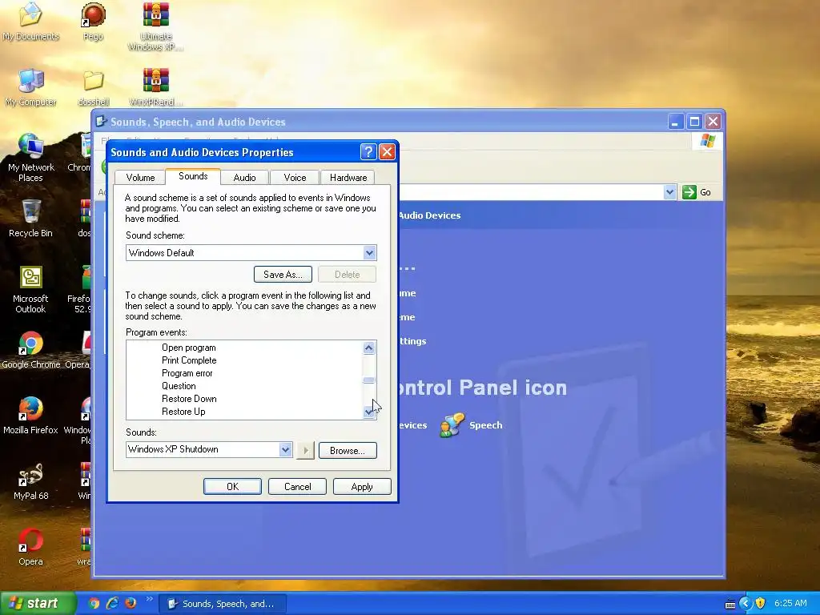Click the Speech control panel icon
820x615 pixels.
coord(453,424)
